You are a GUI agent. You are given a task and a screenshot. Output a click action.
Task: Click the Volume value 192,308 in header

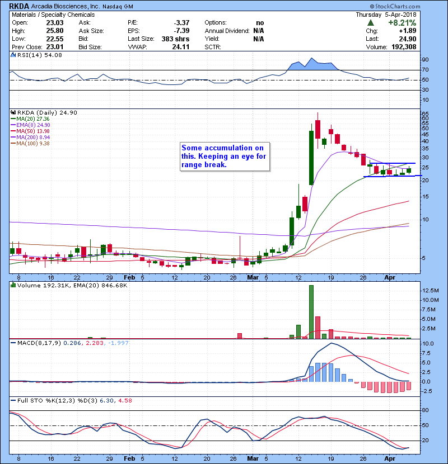[x=404, y=47]
